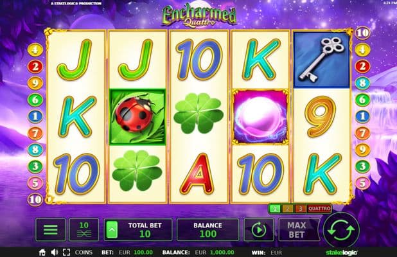Switch to game mode 3

point(300,209)
